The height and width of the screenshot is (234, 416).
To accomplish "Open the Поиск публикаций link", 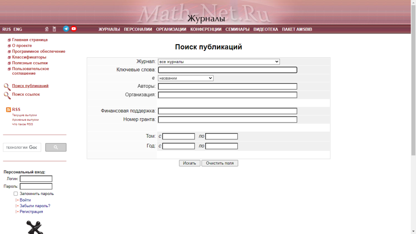I will click(x=30, y=86).
